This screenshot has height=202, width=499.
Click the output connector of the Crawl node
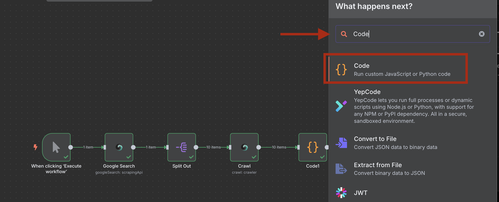[259, 147]
